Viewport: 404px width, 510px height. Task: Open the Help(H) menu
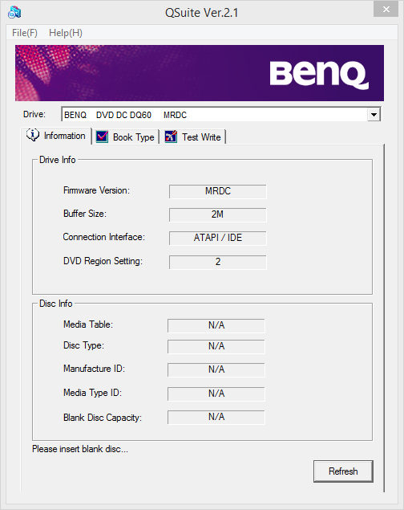click(66, 33)
